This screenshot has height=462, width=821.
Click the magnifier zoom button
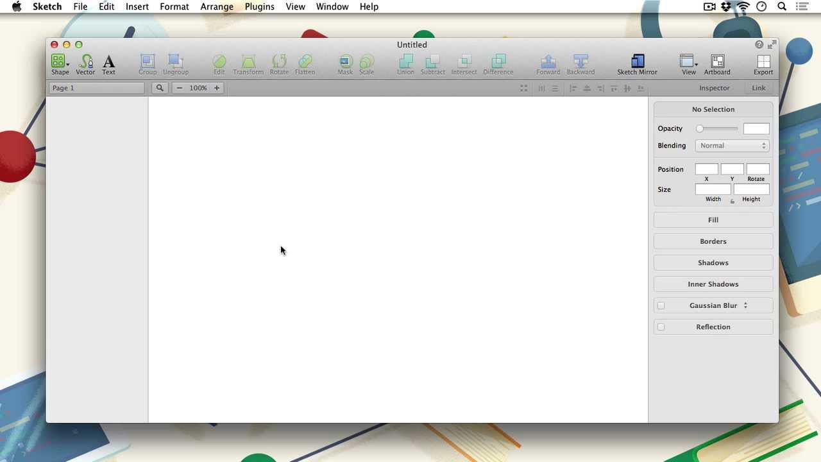coord(160,88)
